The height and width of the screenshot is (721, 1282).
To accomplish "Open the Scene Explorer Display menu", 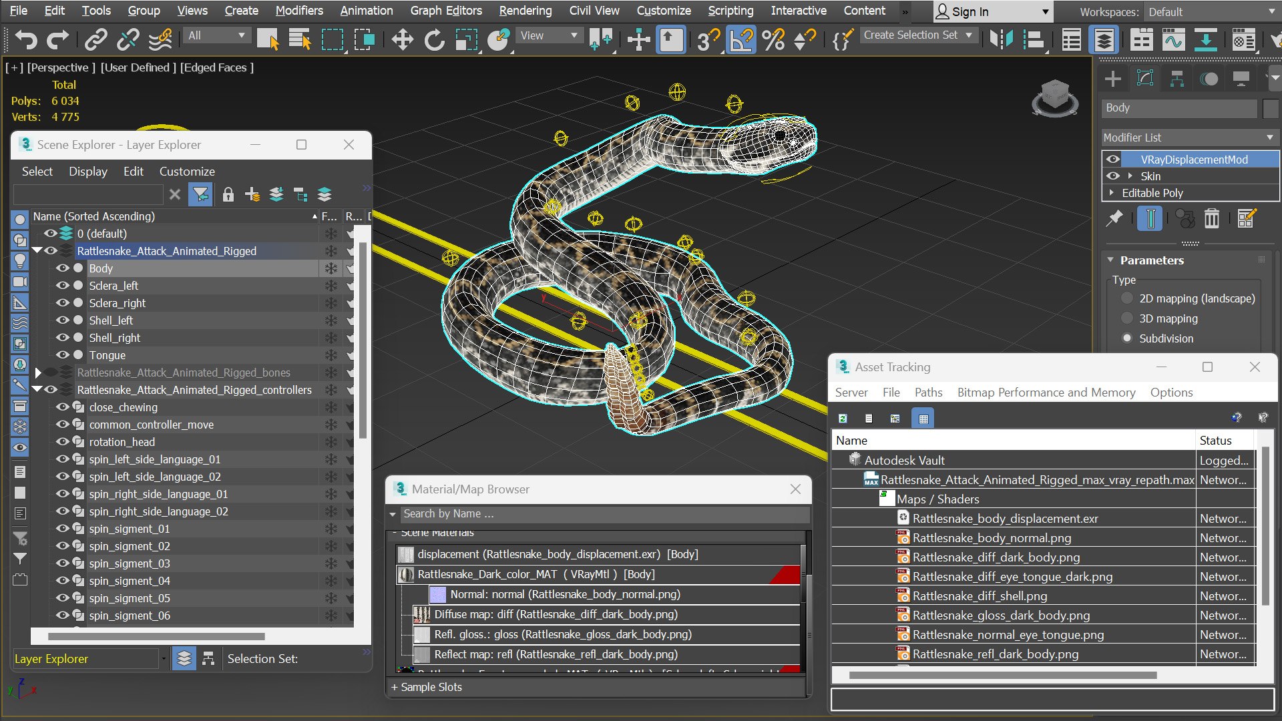I will 87,171.
